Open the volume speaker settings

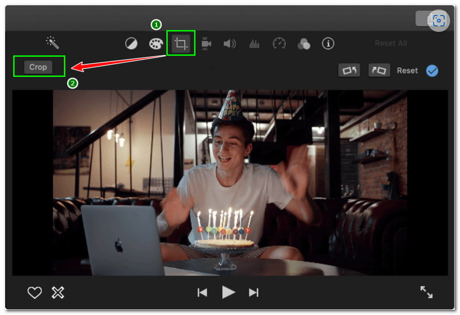coord(229,44)
